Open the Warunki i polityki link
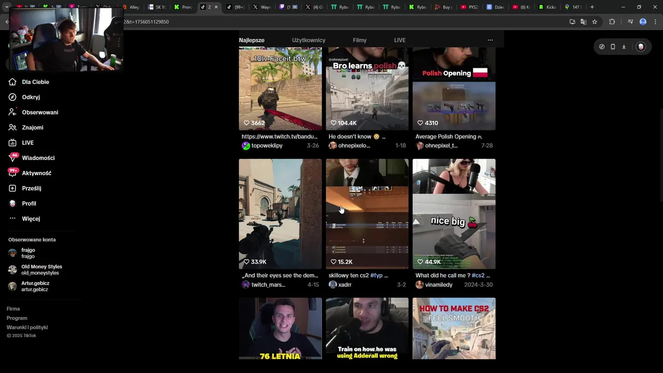 click(x=27, y=327)
